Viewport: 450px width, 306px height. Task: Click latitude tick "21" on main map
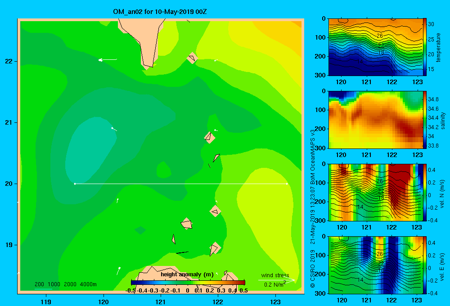pyautogui.click(x=9, y=122)
